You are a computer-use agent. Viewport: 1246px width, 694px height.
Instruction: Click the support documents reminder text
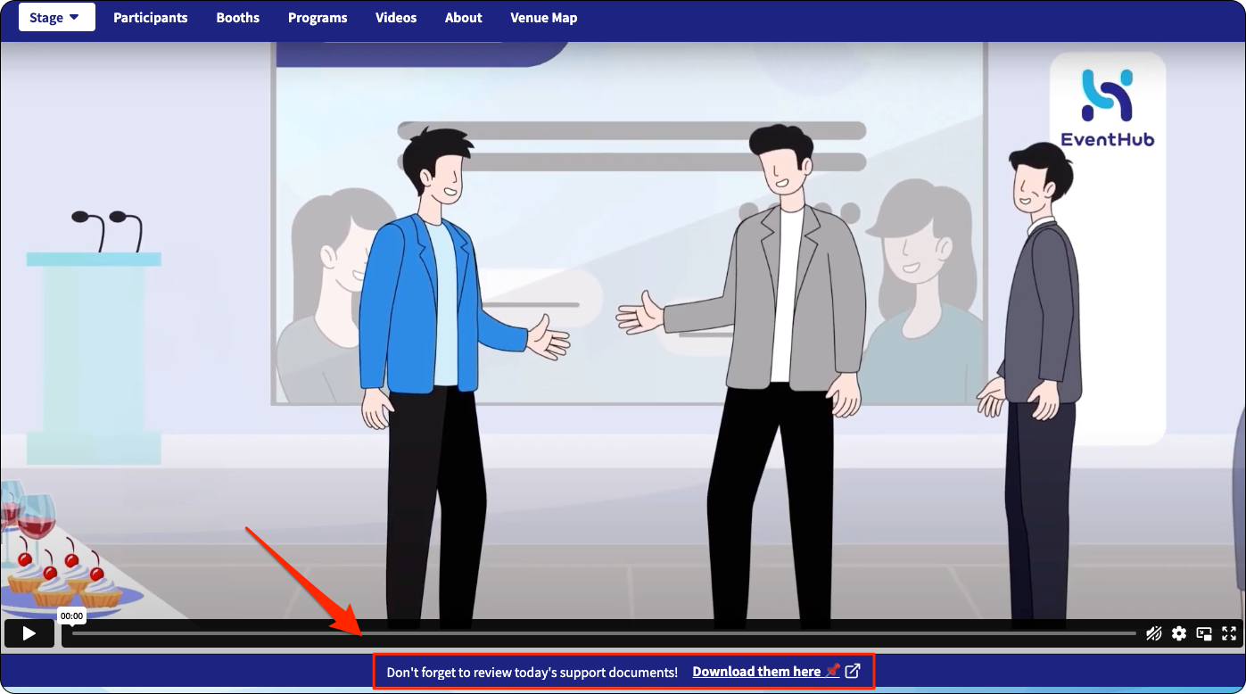(x=532, y=672)
